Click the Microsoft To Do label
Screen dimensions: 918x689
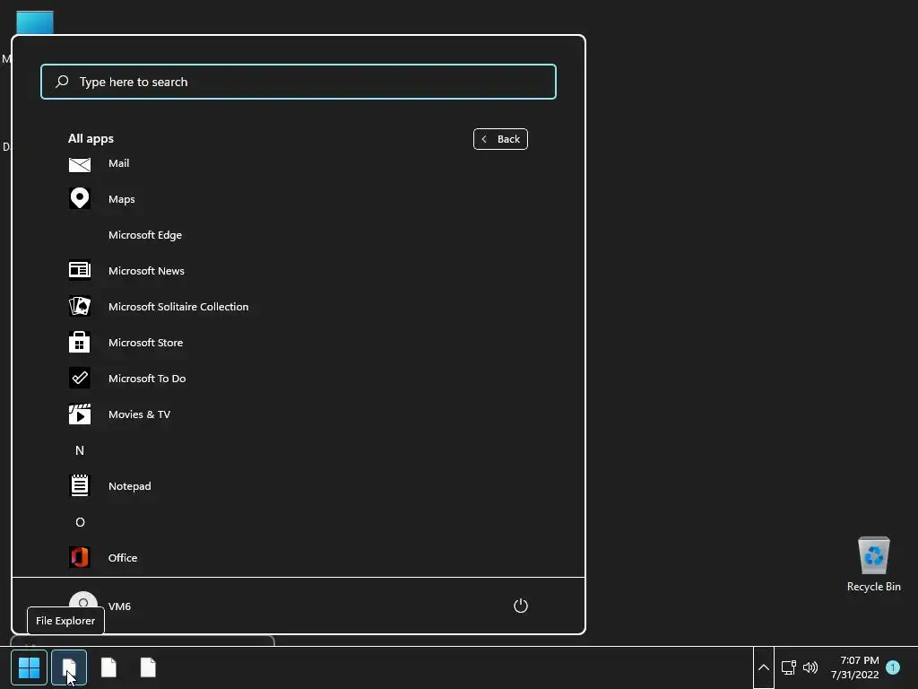147,379
